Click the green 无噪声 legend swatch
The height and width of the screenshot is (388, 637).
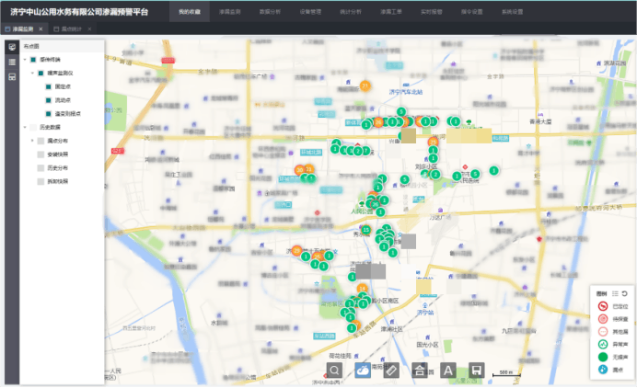[602, 357]
